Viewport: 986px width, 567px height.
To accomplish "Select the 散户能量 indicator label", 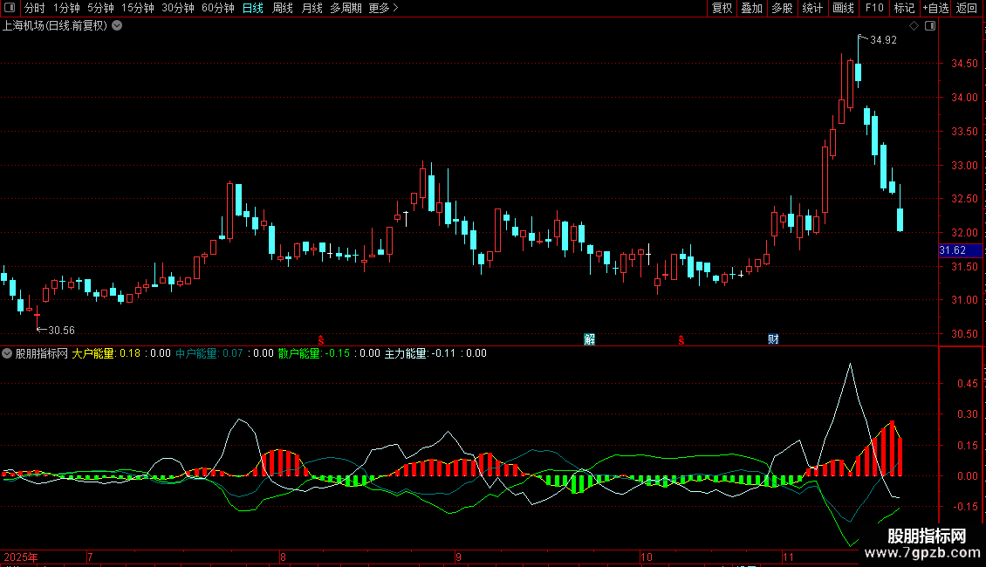I will [299, 353].
